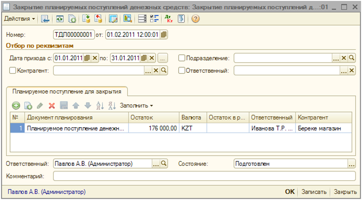This screenshot has height=200, width=362.
Task: Tick the Ответственный filter checkbox
Action: point(182,71)
